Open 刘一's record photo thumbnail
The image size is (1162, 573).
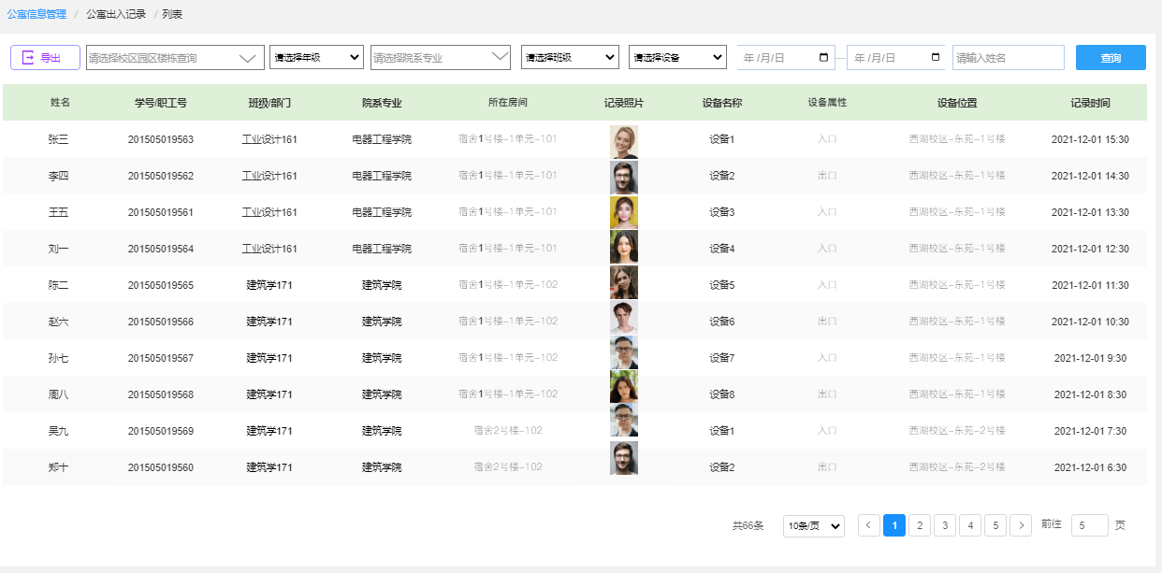(624, 248)
